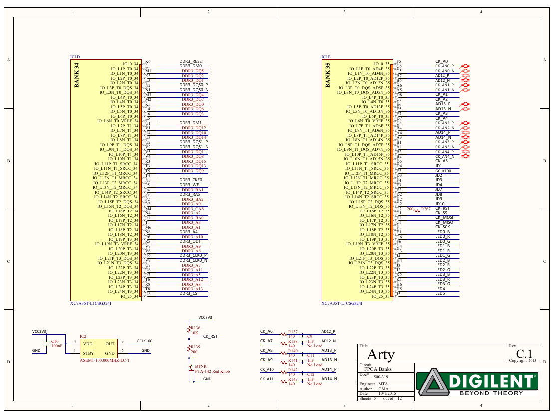Click the VDD pin of IC2
Image resolution: width=555 pixels, height=419 pixels.
[x=88, y=344]
